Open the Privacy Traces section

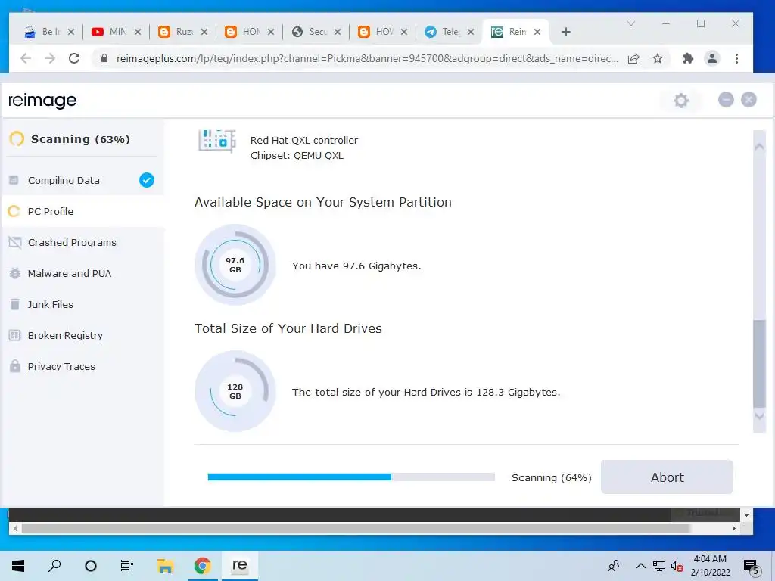coord(83,366)
